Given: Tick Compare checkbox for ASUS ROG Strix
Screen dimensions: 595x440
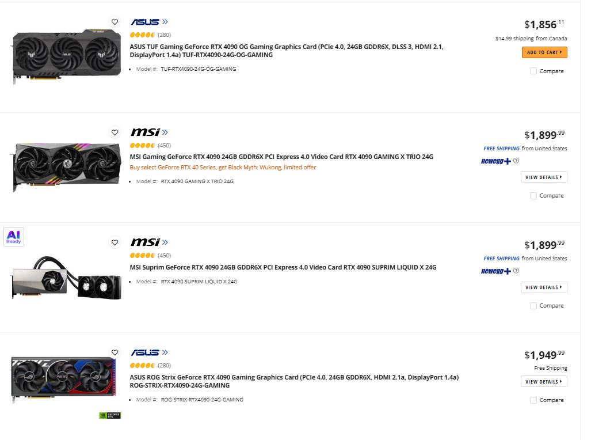Looking at the screenshot, I should point(533,400).
